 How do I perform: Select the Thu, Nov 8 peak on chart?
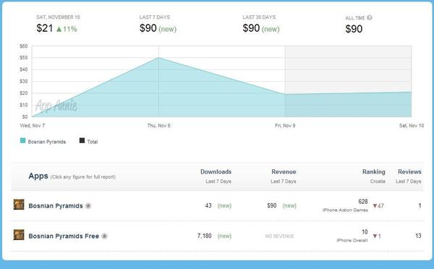tap(158, 58)
